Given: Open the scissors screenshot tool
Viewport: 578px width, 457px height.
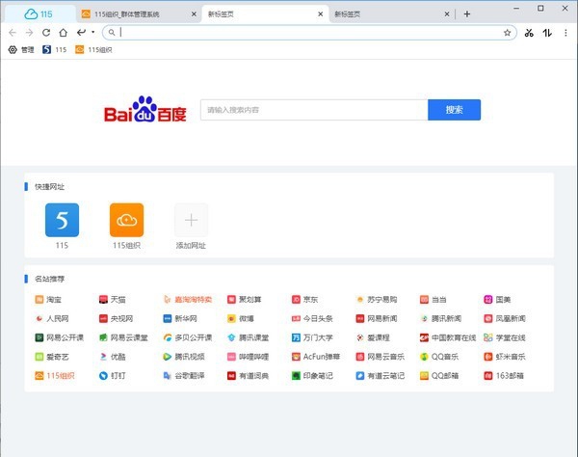Looking at the screenshot, I should [529, 33].
